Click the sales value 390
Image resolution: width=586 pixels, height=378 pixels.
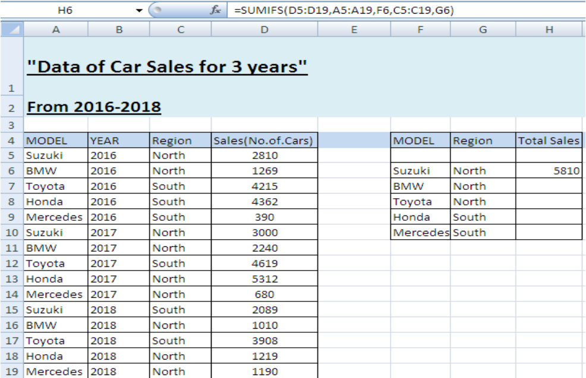264,217
